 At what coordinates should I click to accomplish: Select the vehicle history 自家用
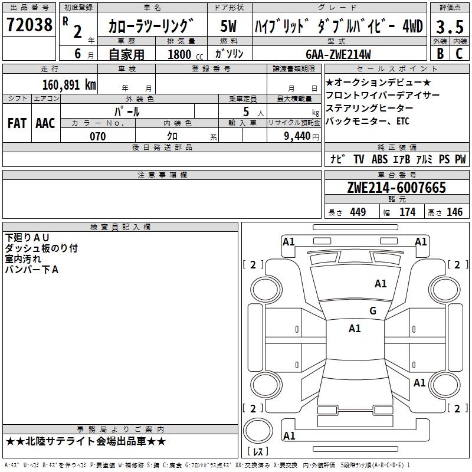tap(126, 54)
